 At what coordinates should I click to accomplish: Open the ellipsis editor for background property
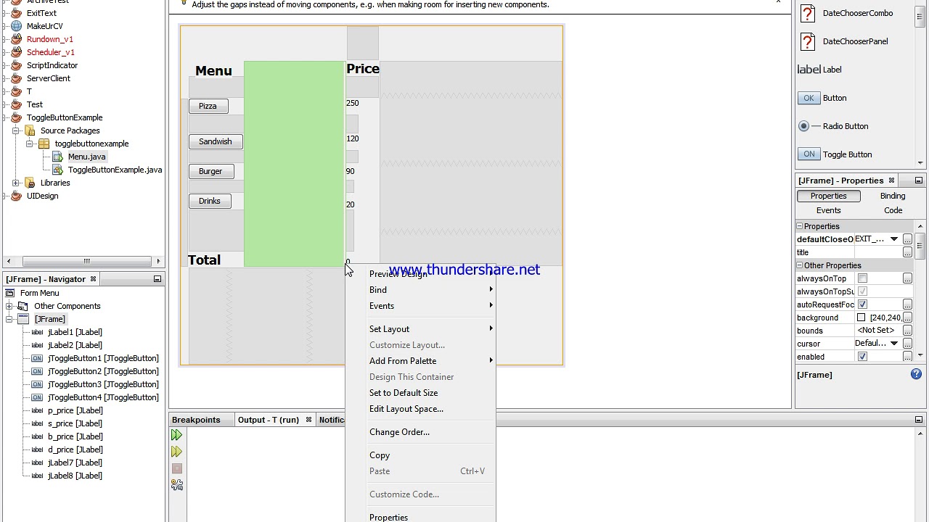pyautogui.click(x=907, y=318)
